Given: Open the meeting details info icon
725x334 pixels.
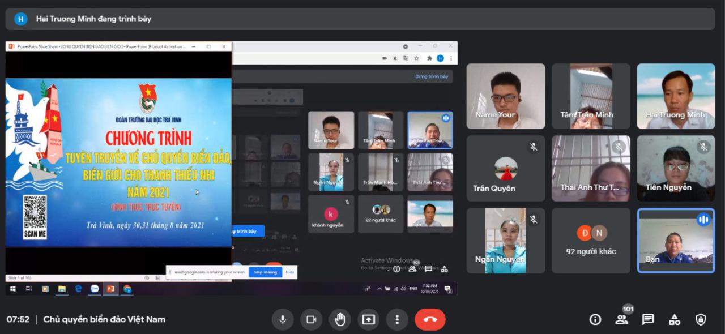Looking at the screenshot, I should 595,319.
